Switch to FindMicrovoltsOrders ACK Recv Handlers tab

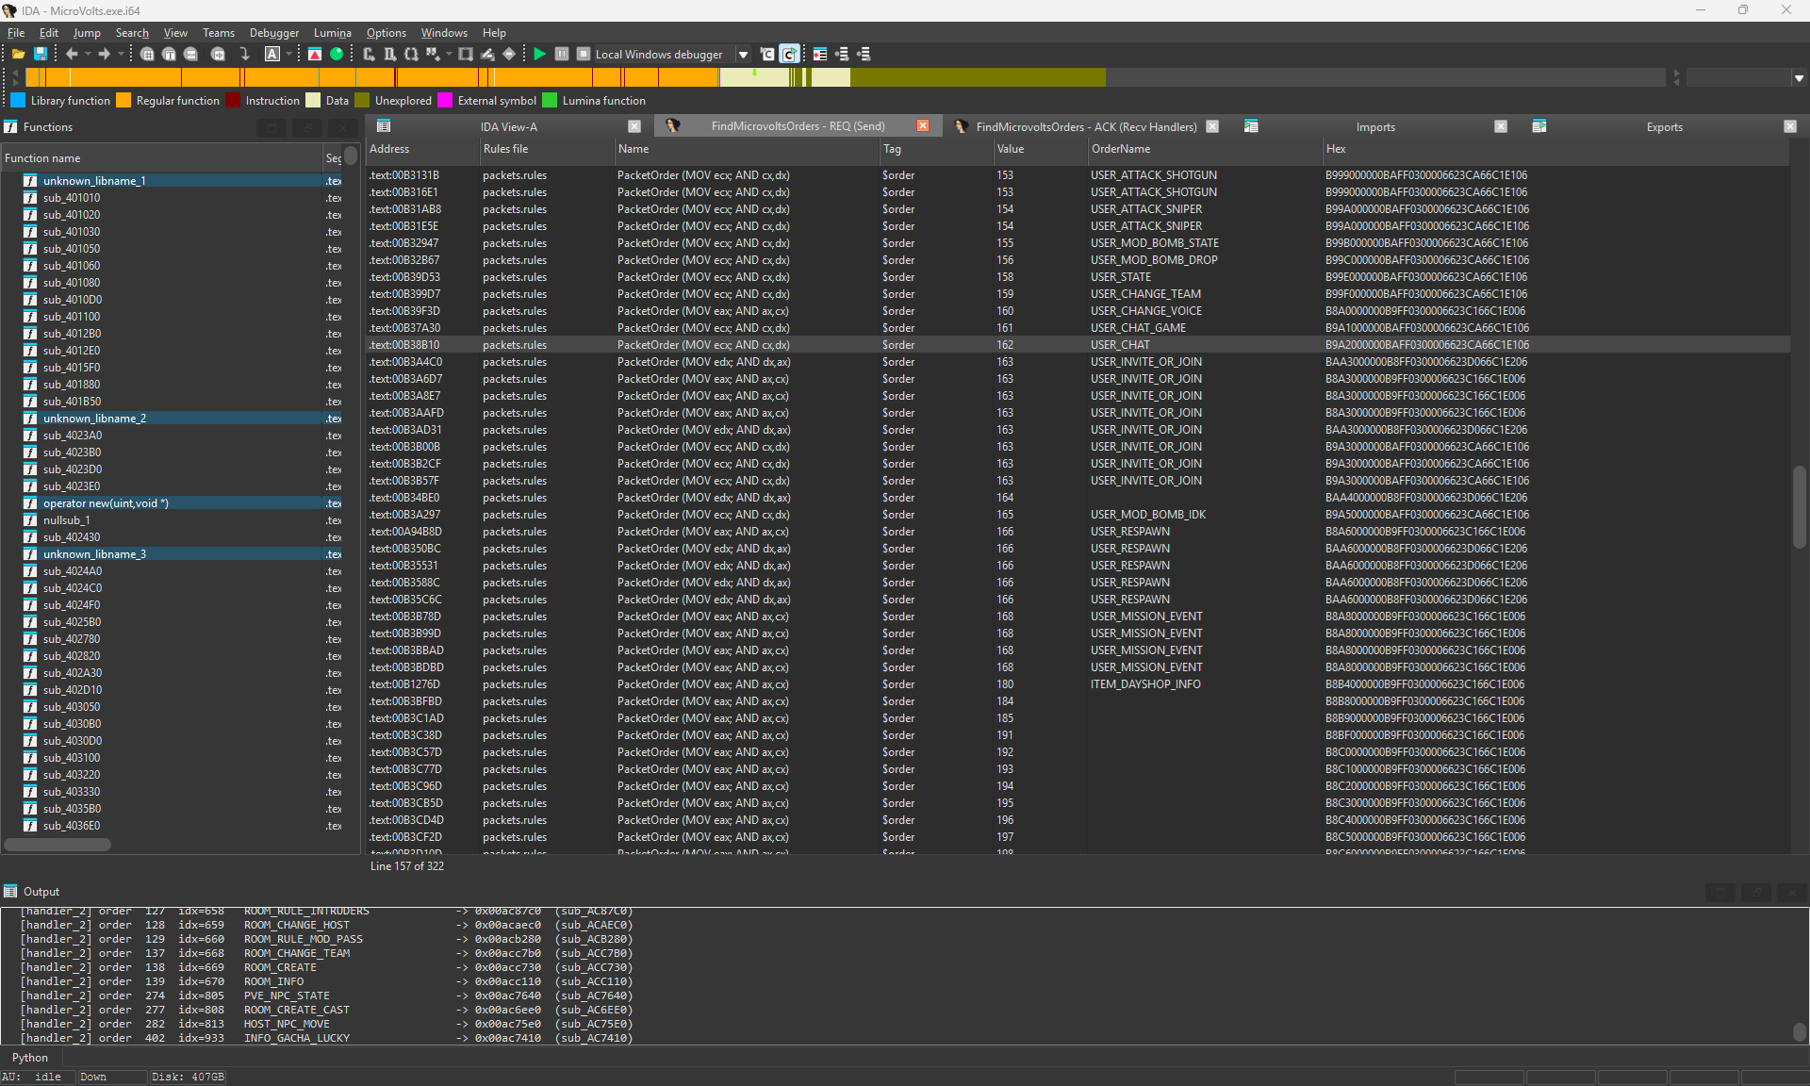pyautogui.click(x=1086, y=127)
